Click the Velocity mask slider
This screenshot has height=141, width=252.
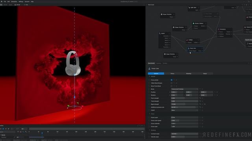[x=185, y=137]
